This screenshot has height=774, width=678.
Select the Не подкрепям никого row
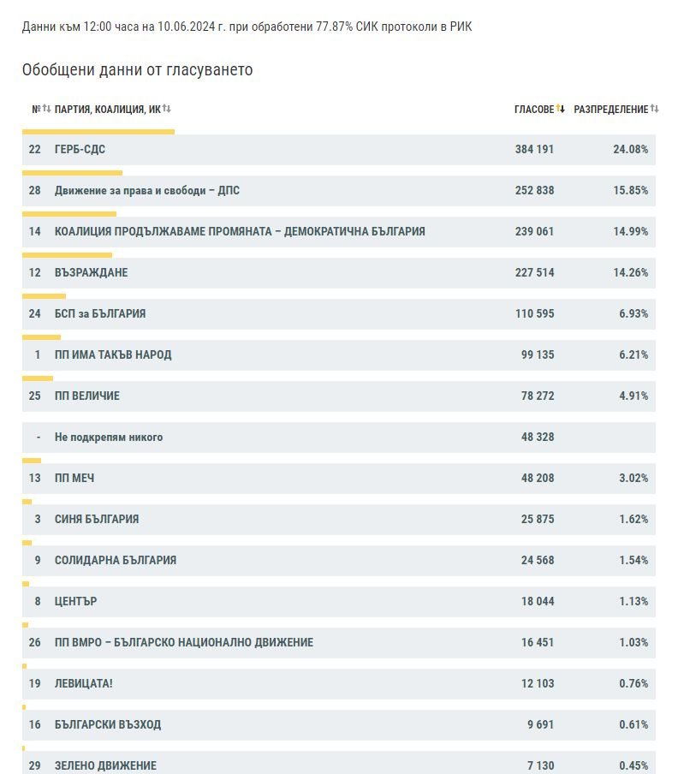pos(338,437)
